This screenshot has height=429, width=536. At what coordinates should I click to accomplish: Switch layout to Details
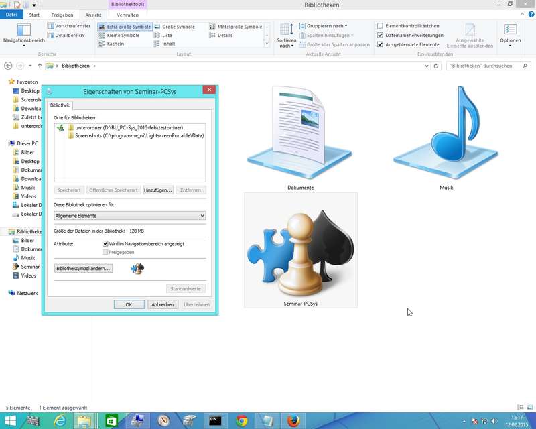(x=221, y=36)
